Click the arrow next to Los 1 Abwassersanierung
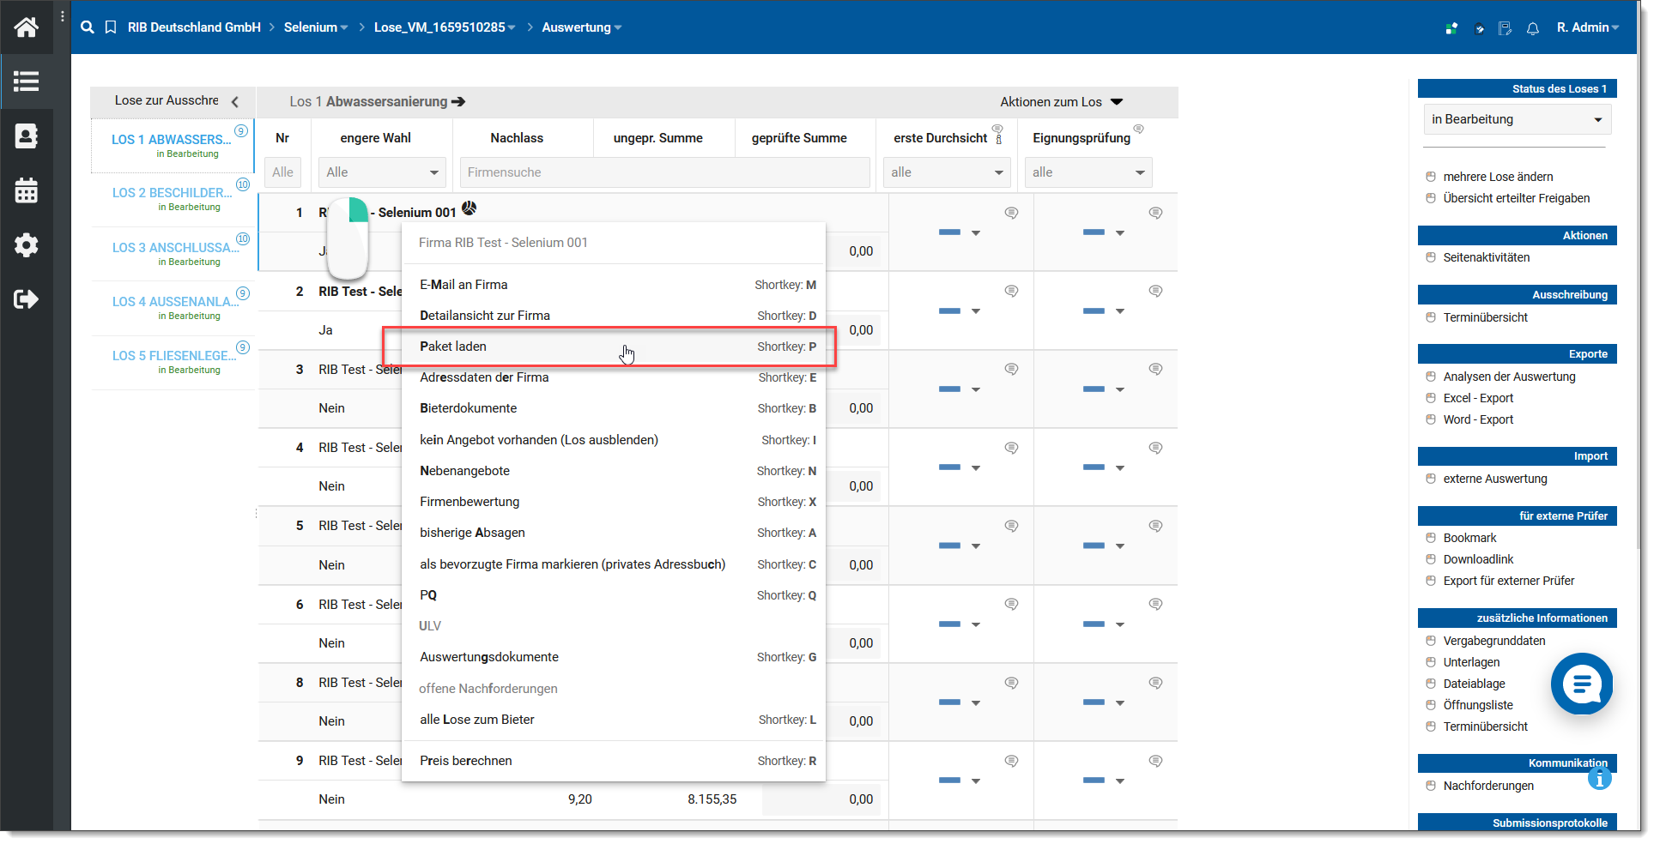 458,102
